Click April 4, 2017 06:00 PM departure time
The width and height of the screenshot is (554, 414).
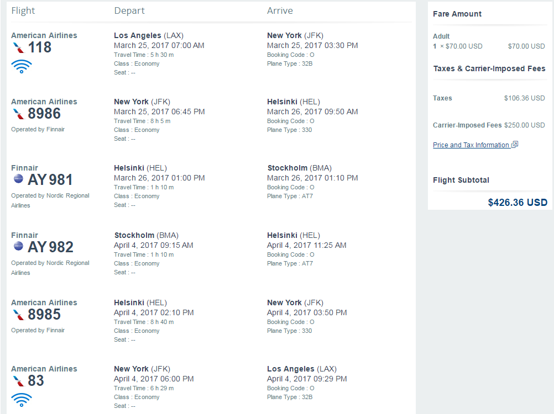[154, 379]
